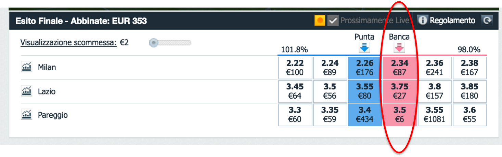This screenshot has width=502, height=157.
Task: Back Pareggio at odds 3.4
Action: point(365,115)
